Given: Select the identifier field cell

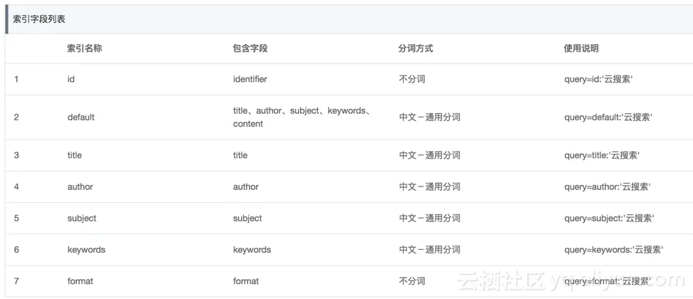Looking at the screenshot, I should (x=250, y=80).
